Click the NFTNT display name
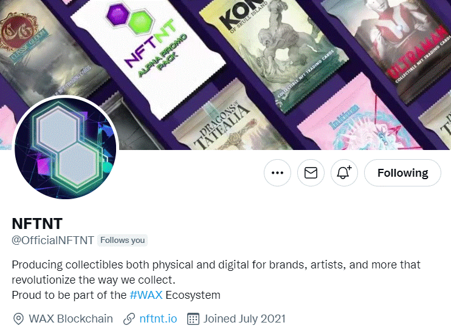The height and width of the screenshot is (331, 451). pos(37,224)
